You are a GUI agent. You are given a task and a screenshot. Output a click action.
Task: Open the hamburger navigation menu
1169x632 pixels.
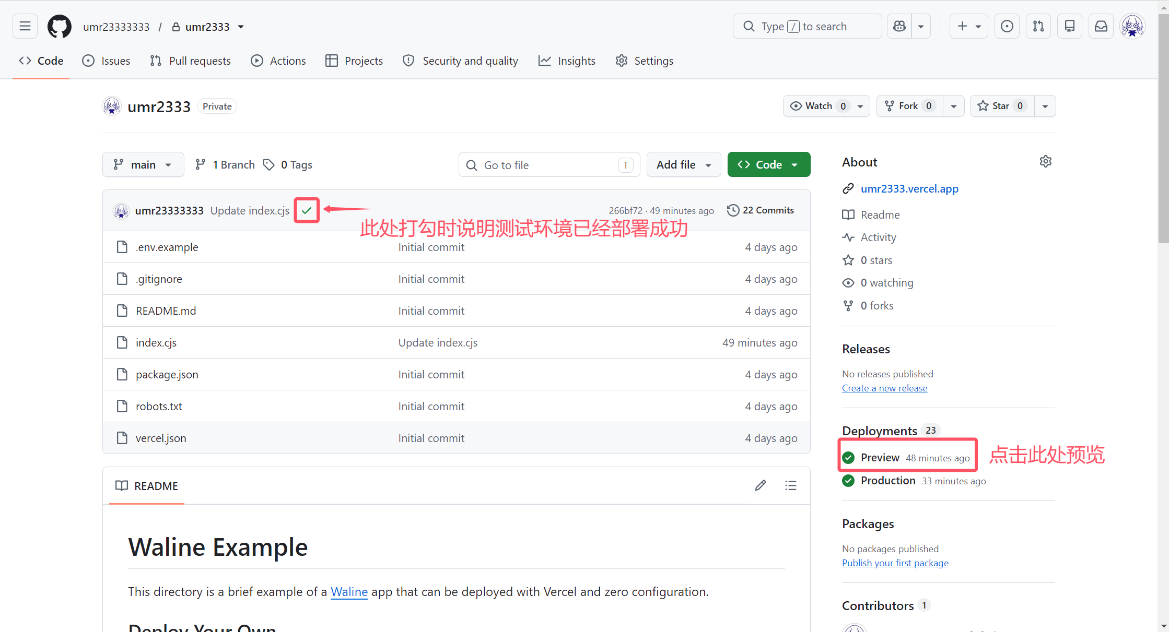click(25, 26)
